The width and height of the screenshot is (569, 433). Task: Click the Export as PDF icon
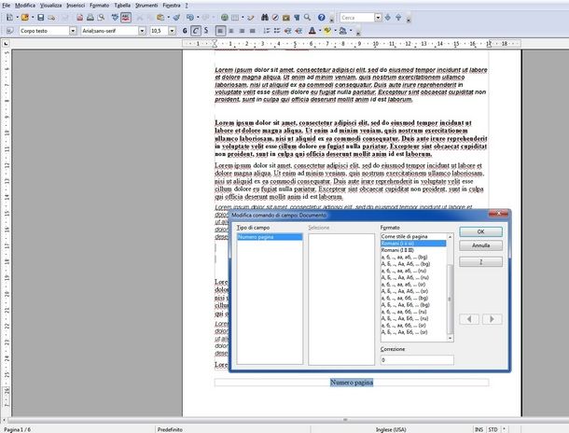(80, 17)
